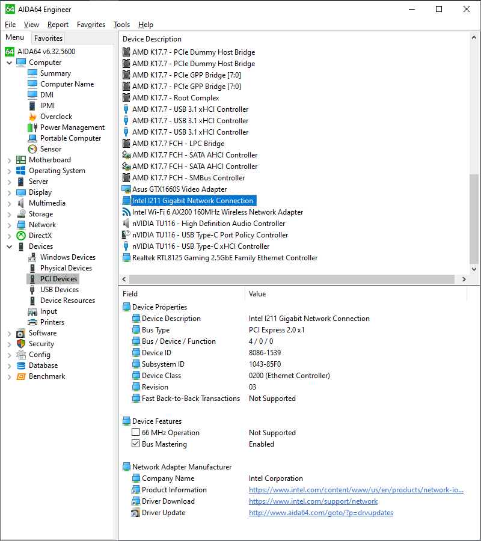
Task: Select AMD K17.7 FCH - SMBus Controller row
Action: pos(188,178)
